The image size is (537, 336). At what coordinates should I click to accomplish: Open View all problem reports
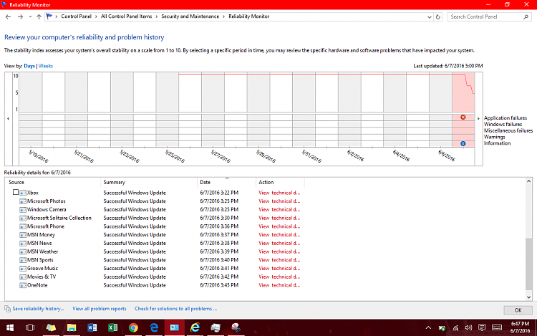coord(100,309)
